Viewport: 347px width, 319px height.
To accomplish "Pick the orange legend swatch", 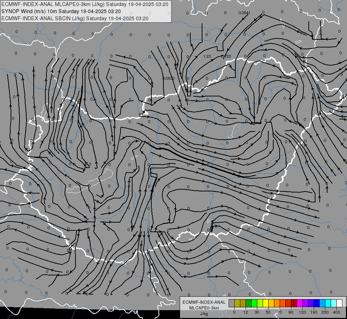I will pyautogui.click(x=277, y=303).
